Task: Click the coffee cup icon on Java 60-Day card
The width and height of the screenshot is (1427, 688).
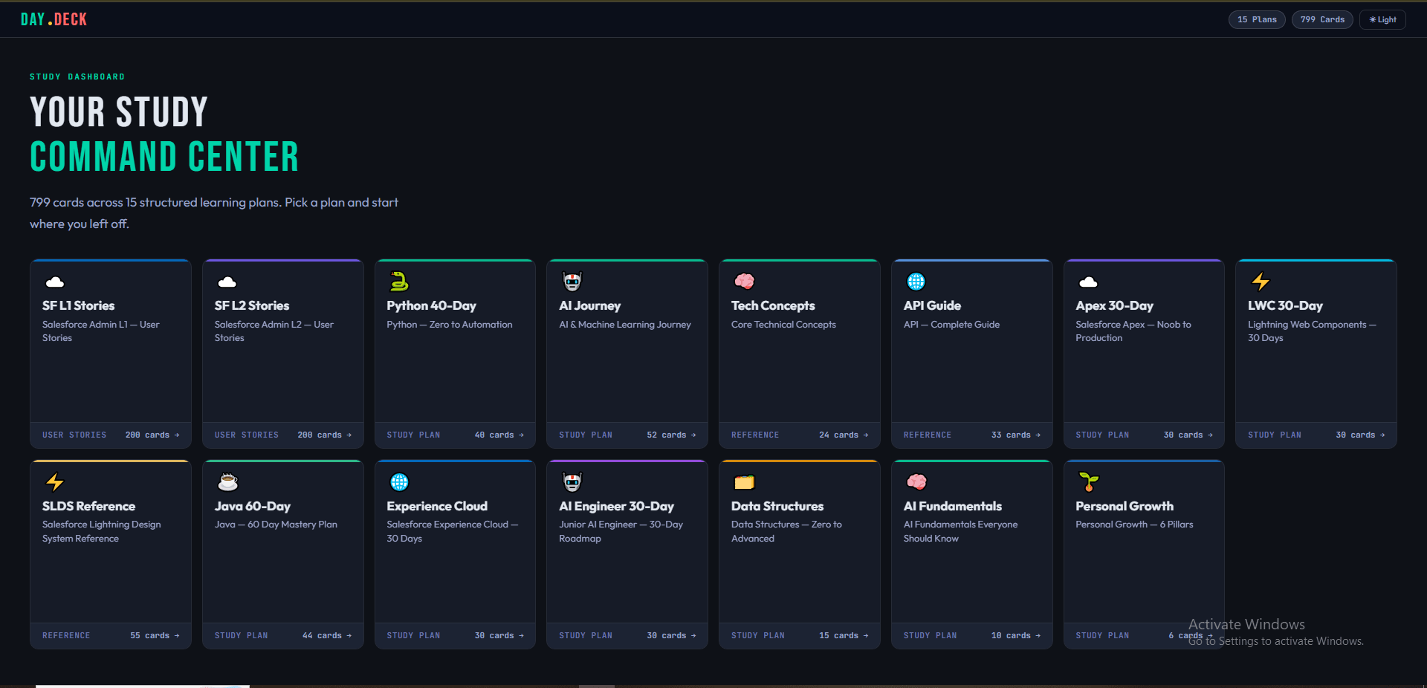Action: tap(227, 482)
